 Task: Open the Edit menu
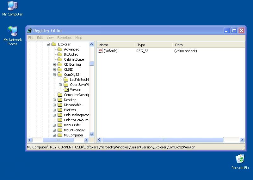[x=40, y=38]
